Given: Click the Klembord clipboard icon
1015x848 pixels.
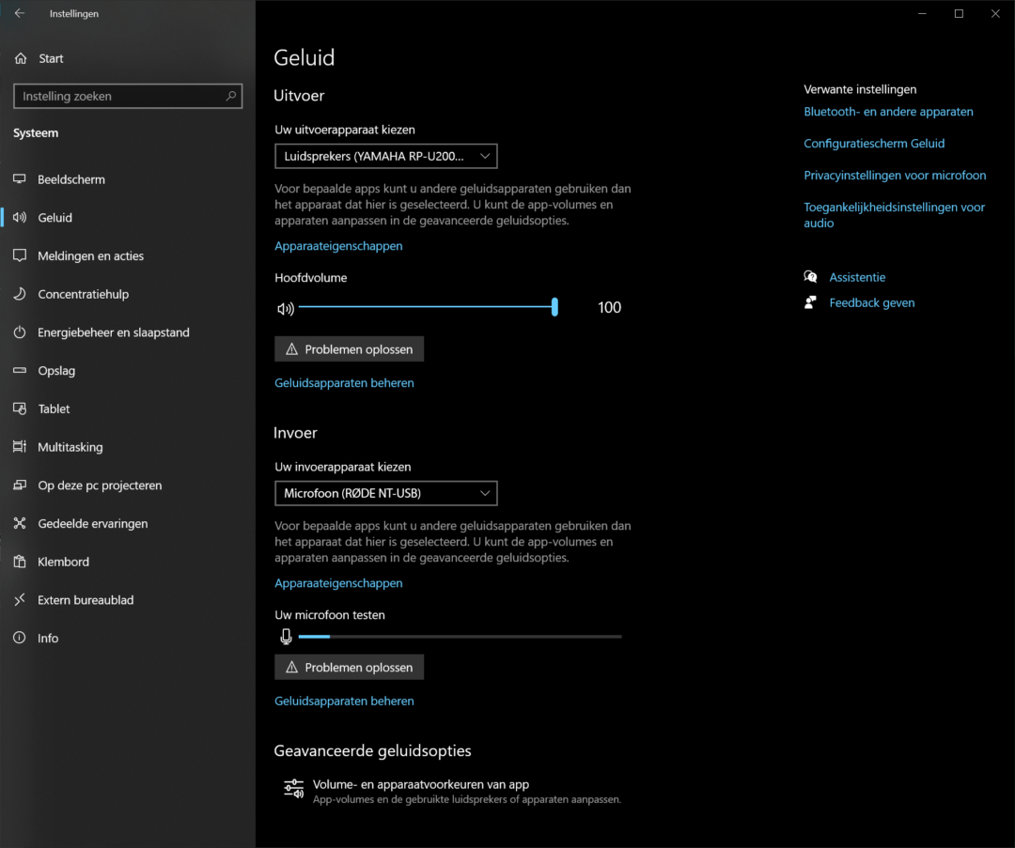Looking at the screenshot, I should (x=20, y=562).
